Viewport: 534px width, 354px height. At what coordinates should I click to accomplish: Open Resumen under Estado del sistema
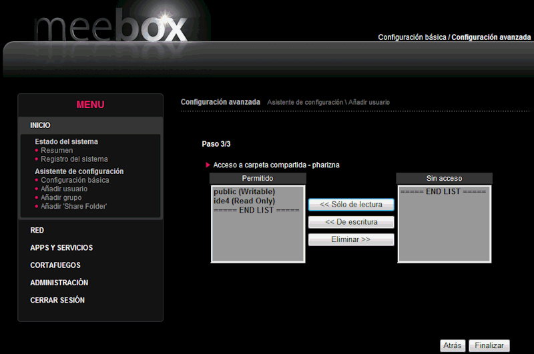click(57, 150)
